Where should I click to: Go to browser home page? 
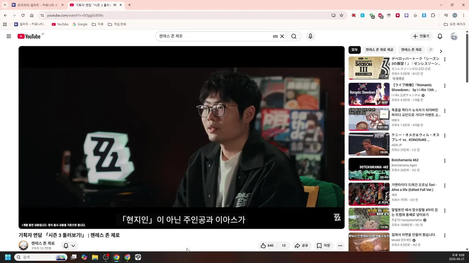32,15
